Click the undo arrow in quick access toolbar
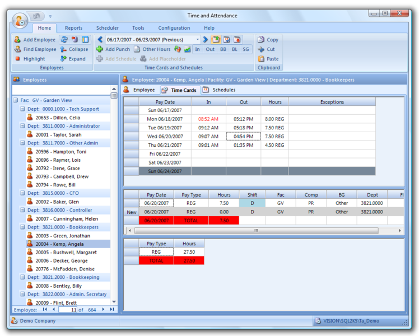Screen dimensions: 419x336 tap(36, 16)
